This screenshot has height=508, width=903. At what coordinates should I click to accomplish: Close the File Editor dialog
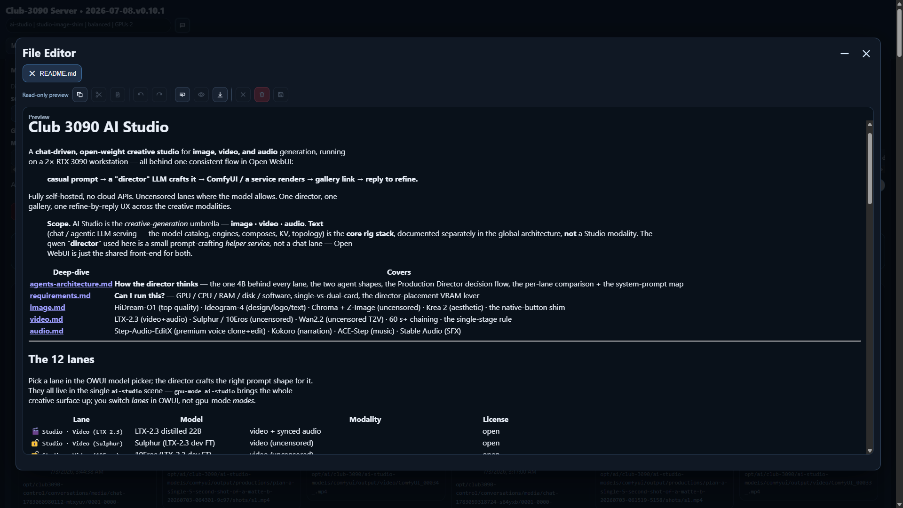(866, 54)
